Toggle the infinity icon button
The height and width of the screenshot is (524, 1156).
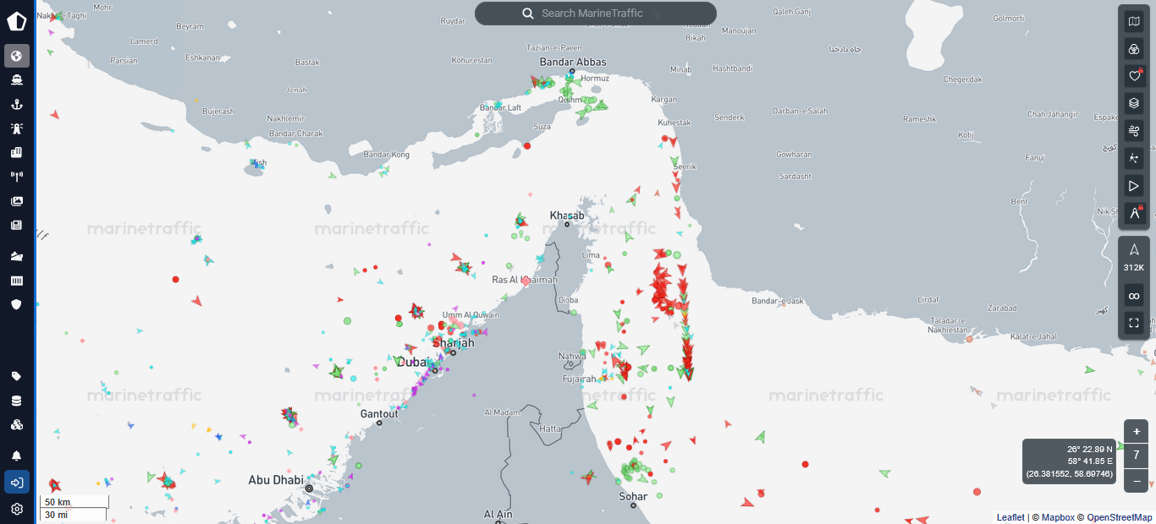pyautogui.click(x=1134, y=295)
